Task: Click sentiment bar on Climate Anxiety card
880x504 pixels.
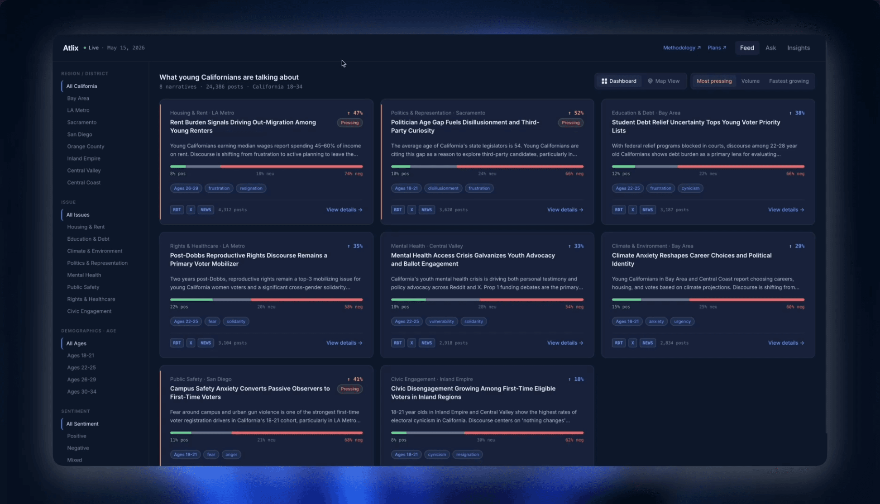Action: tap(708, 300)
